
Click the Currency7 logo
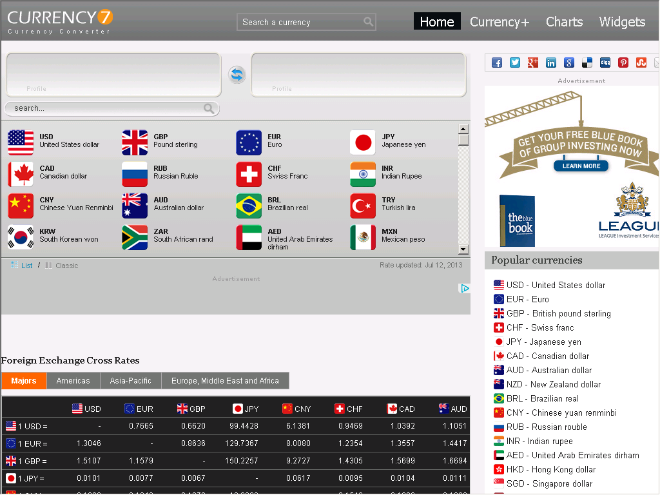click(x=60, y=22)
